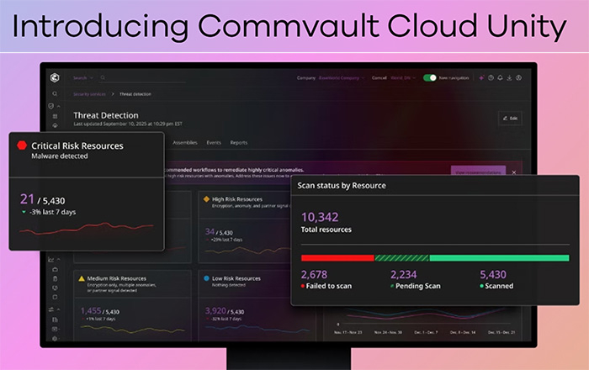Click the Dec. 15 - Dec. 21 axis label
Screen dimensions: 589x370
pos(501,332)
